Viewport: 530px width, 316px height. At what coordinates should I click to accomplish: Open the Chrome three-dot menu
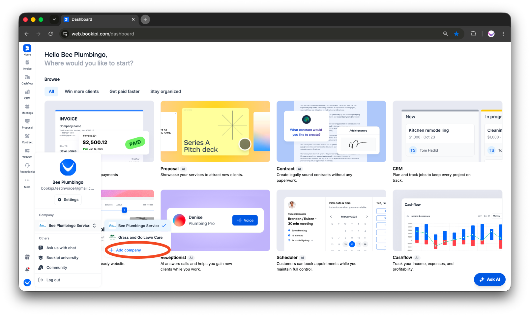point(503,34)
